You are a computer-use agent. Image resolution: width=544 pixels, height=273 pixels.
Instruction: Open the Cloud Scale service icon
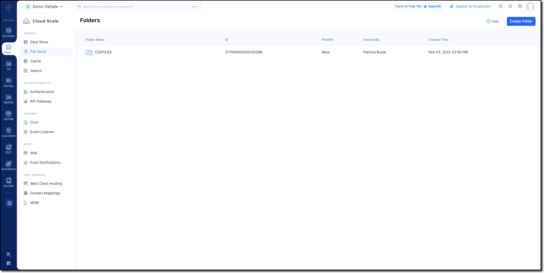pyautogui.click(x=9, y=49)
